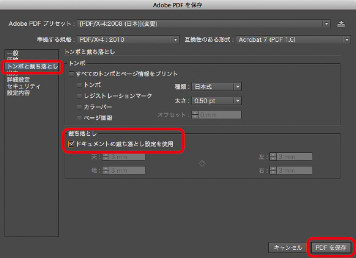Screen dimensions: 356x258
Task: Click the オフセット value field
Action: [x=220, y=115]
